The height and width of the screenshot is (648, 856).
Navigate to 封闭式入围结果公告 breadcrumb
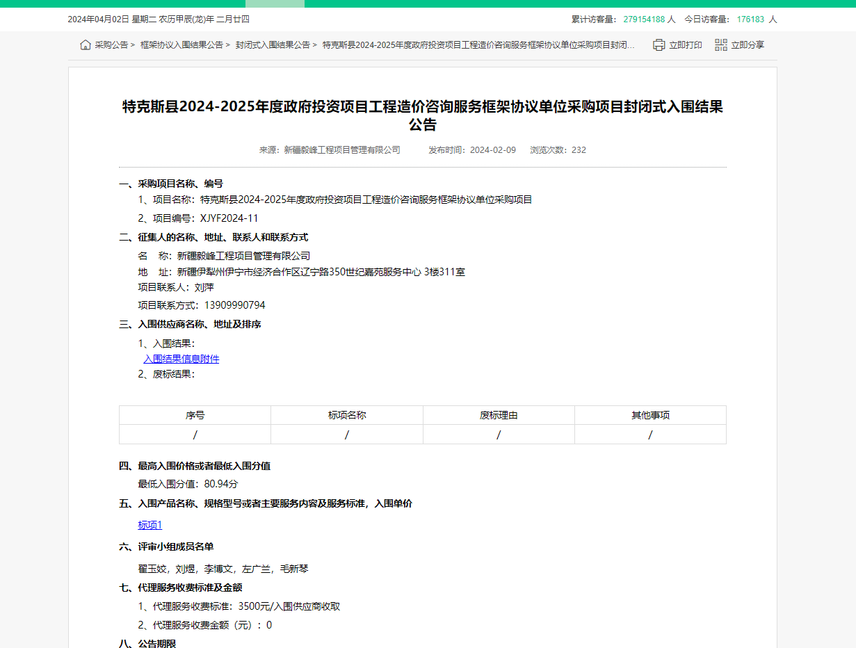point(273,45)
